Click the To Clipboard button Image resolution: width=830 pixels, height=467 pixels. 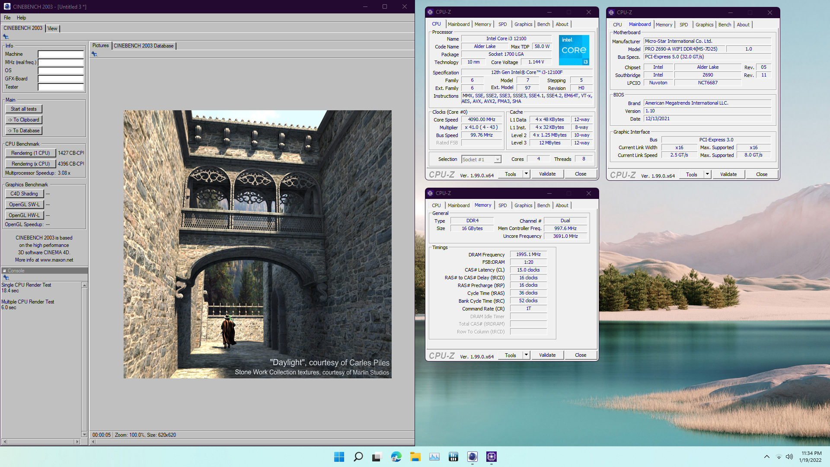24,120
